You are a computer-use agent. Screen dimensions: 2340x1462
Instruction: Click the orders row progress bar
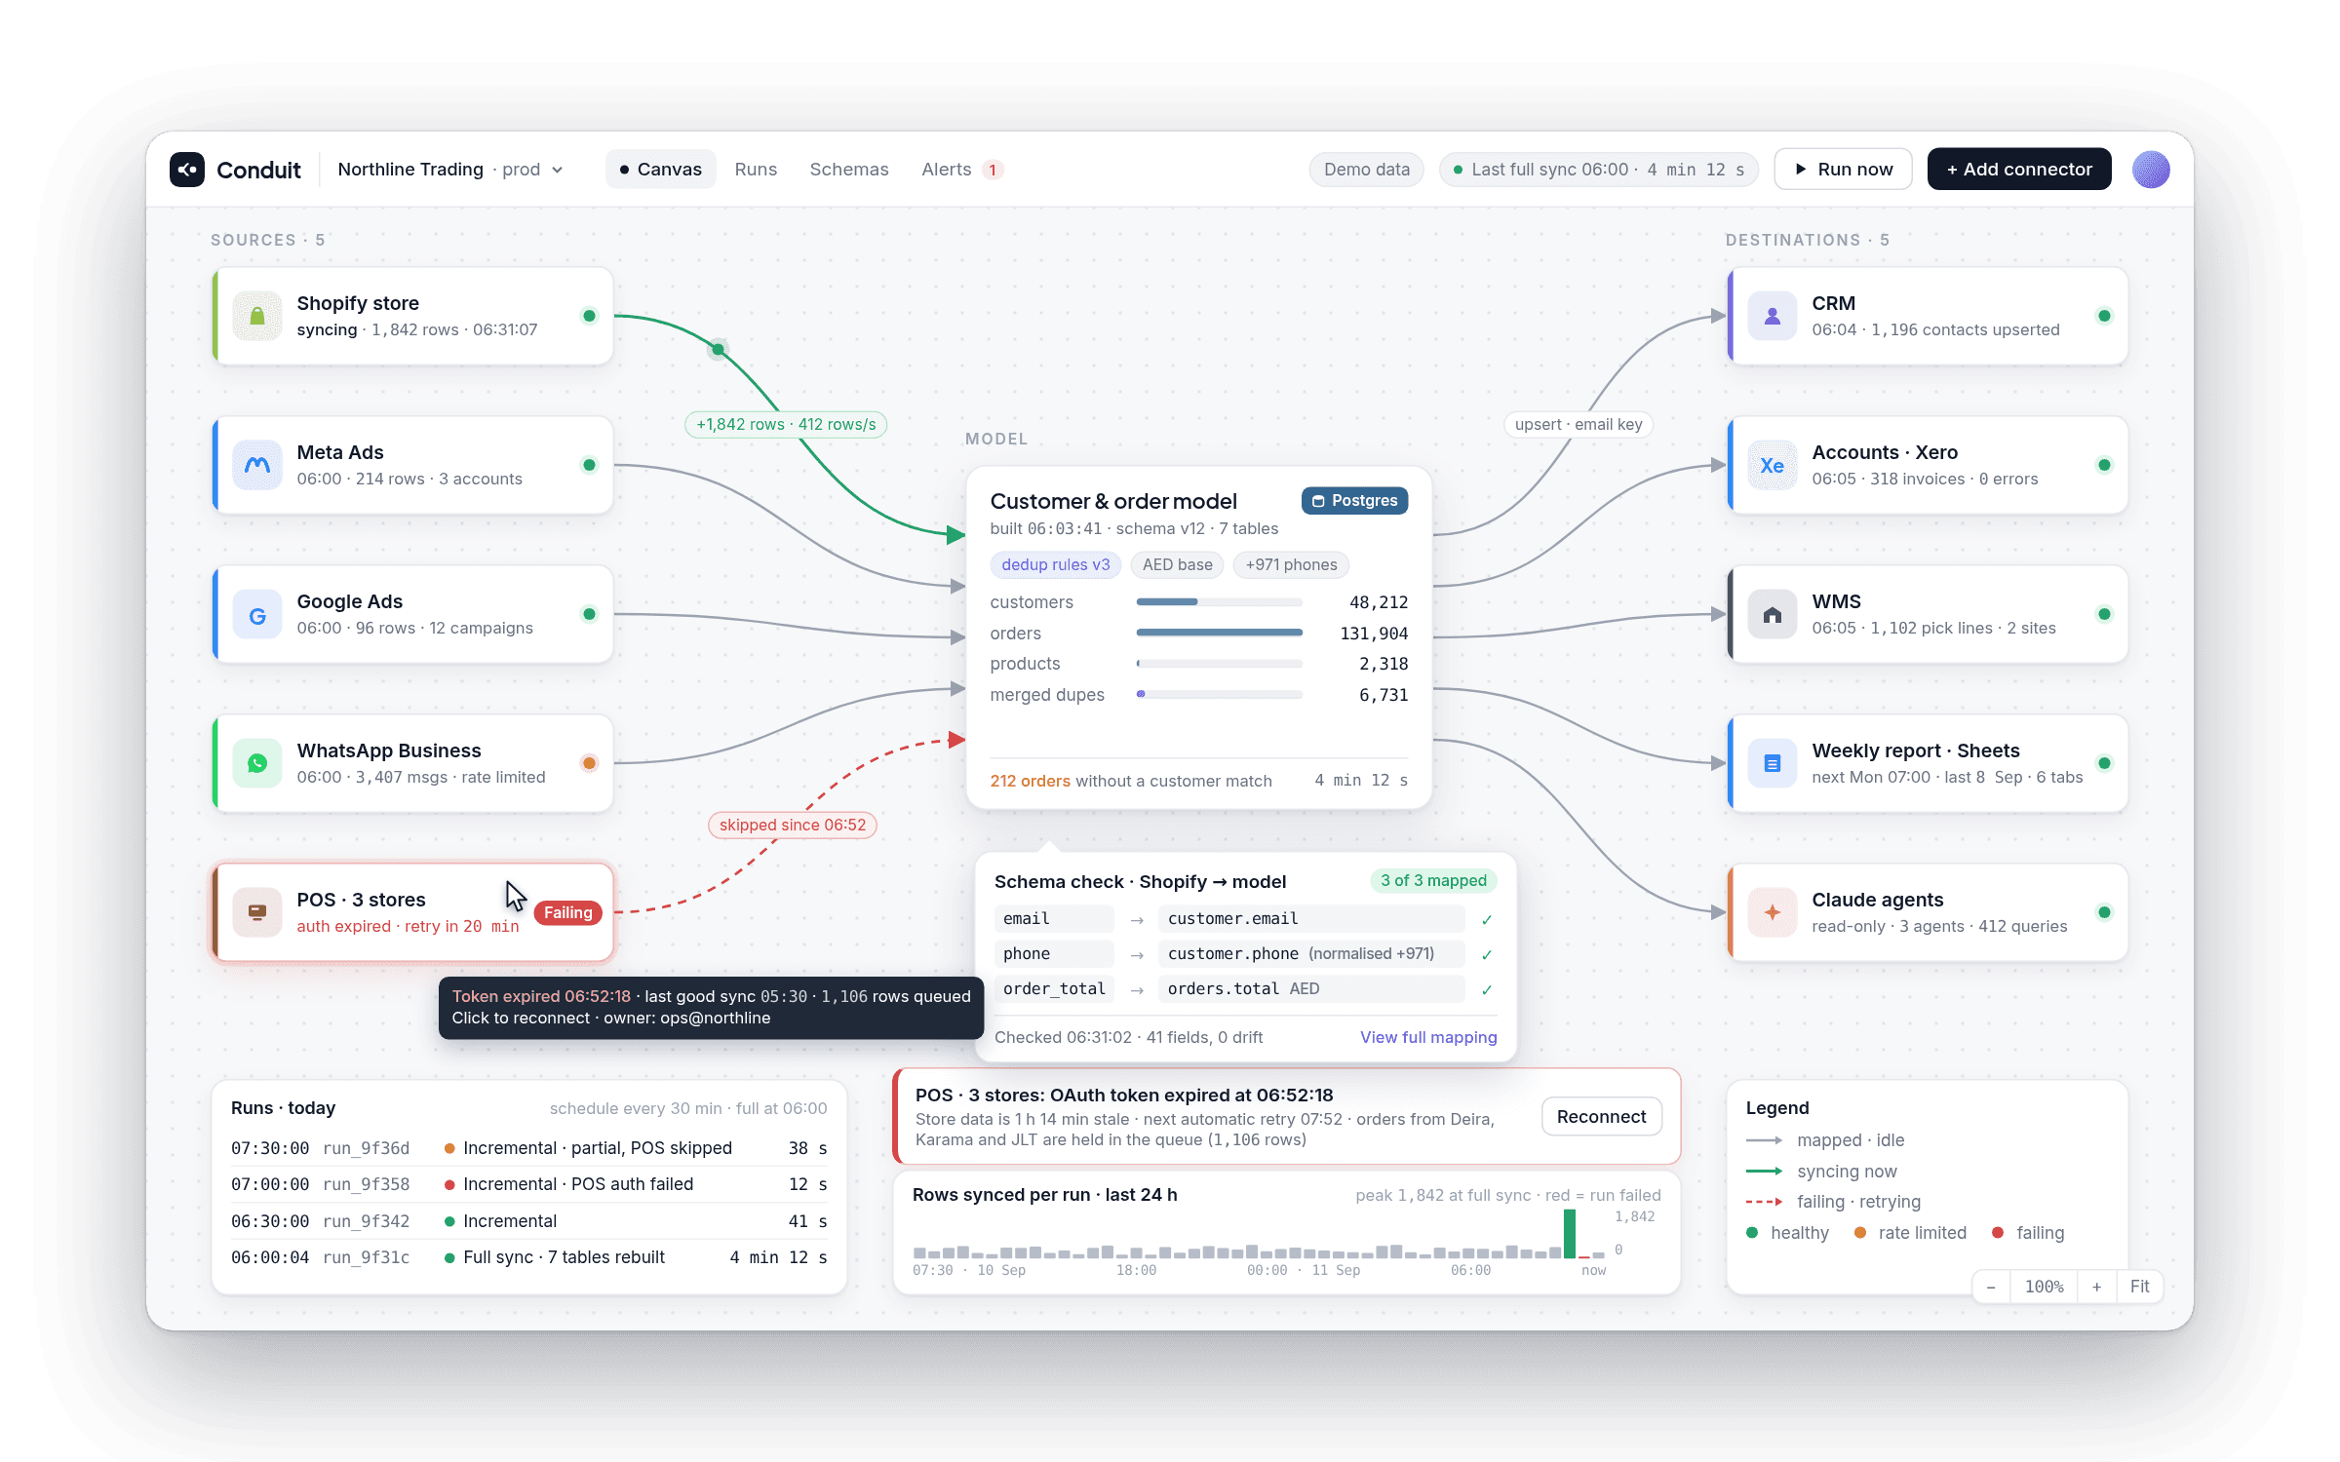click(1219, 634)
